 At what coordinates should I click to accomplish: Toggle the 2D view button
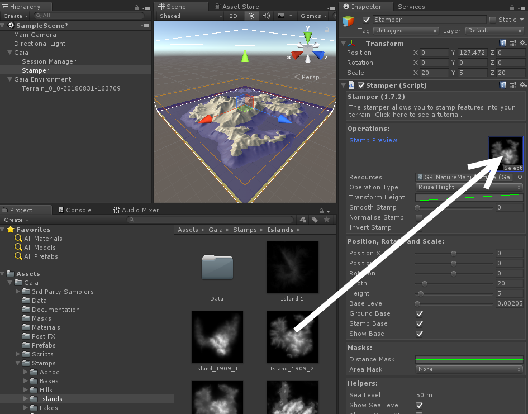tap(234, 16)
